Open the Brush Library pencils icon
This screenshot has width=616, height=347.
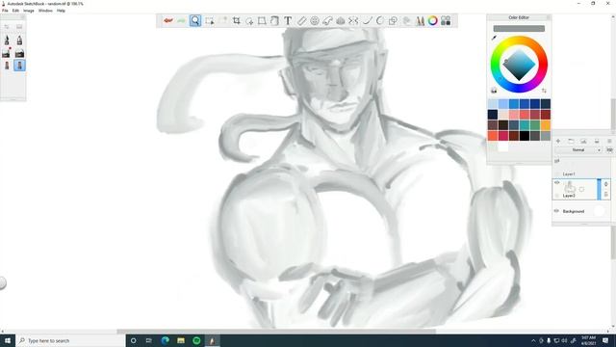[x=420, y=21]
